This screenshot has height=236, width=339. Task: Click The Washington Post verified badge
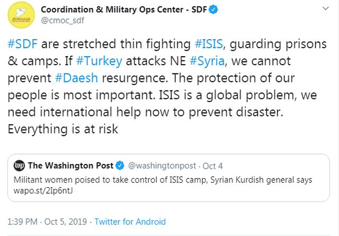(120, 165)
